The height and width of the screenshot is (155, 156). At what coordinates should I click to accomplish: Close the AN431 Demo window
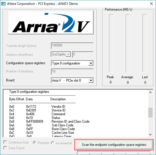[151, 4]
